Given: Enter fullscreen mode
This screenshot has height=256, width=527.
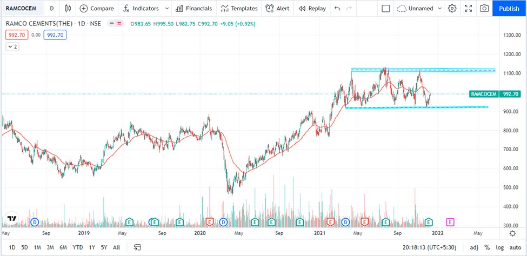Looking at the screenshot, I should (468, 9).
